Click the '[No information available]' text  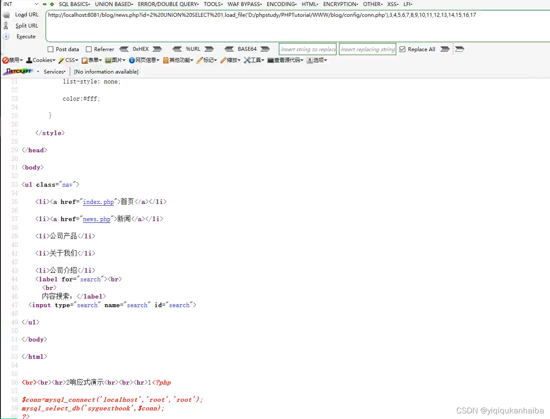coord(106,72)
